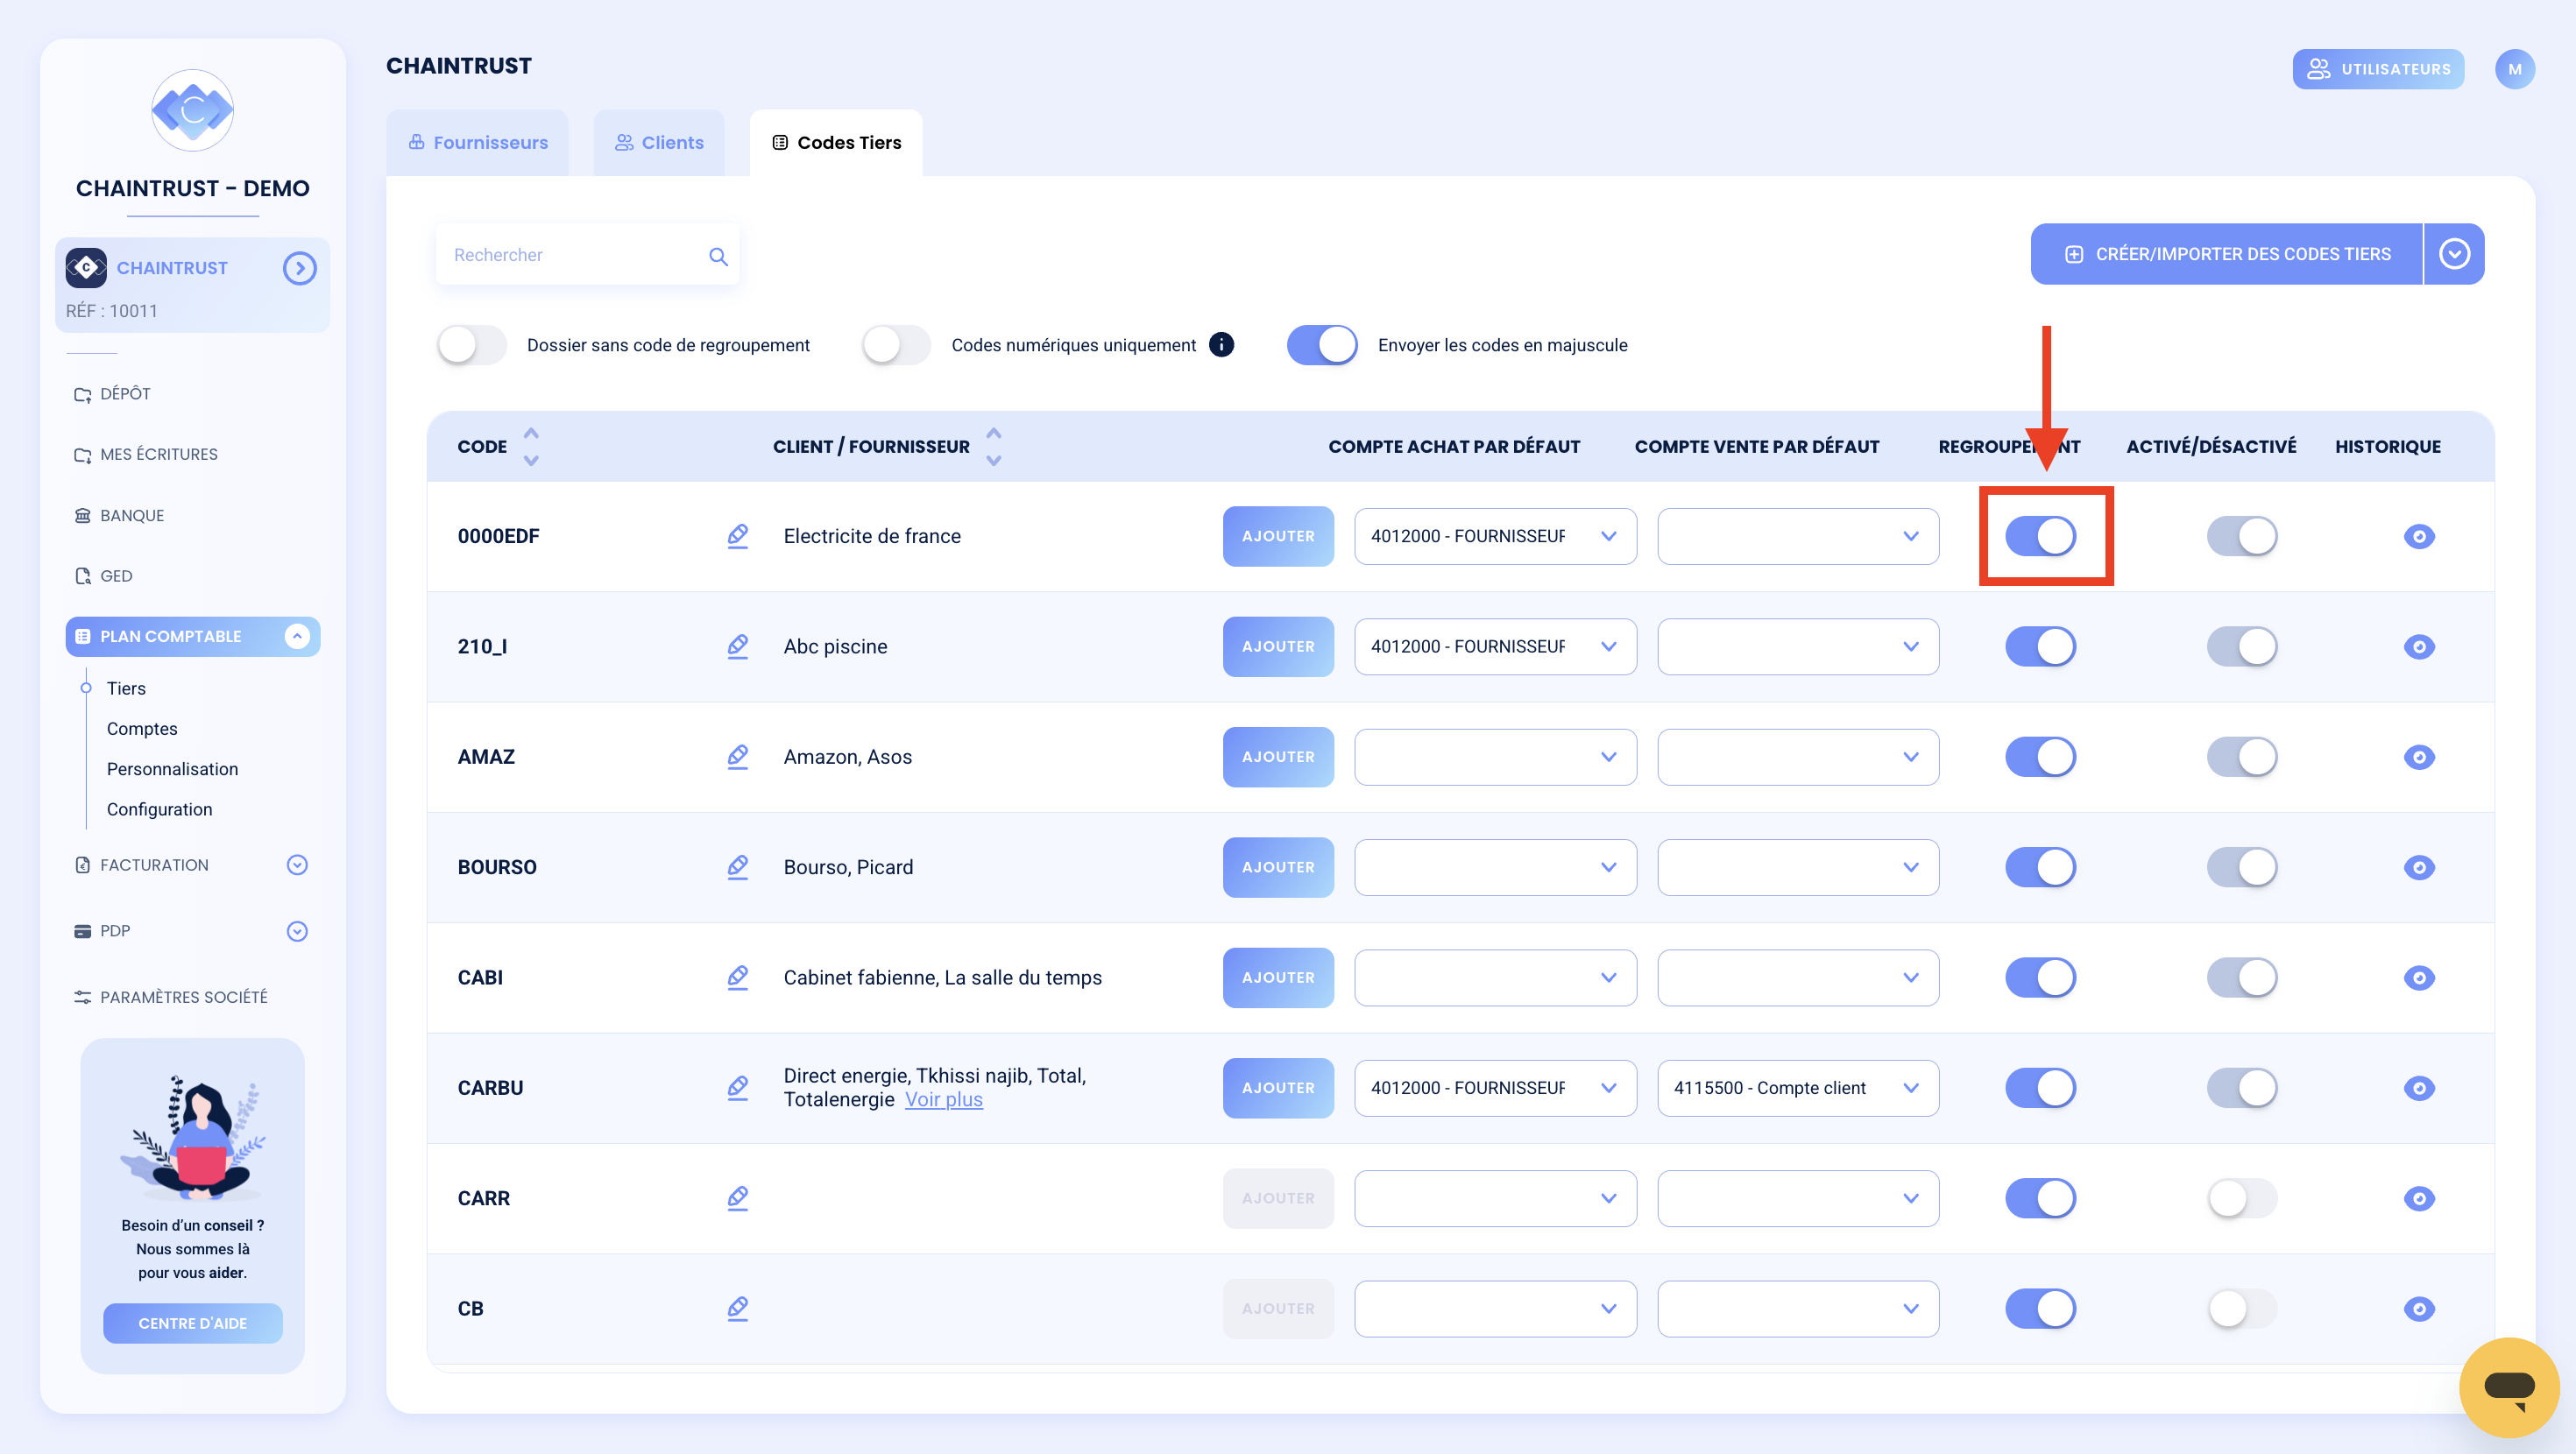Image resolution: width=2576 pixels, height=1454 pixels.
Task: Click the Rechercher input field
Action: point(587,255)
